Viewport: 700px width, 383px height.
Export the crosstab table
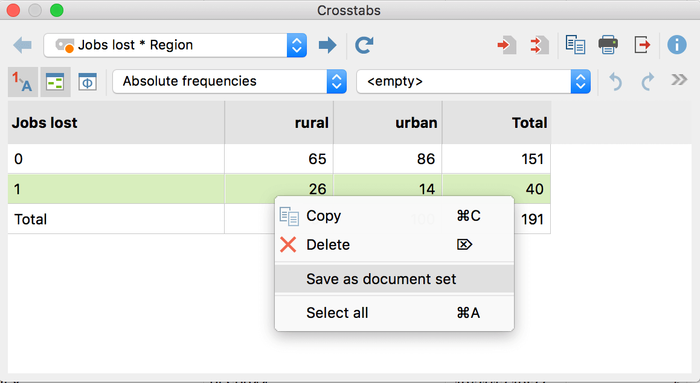(x=642, y=45)
